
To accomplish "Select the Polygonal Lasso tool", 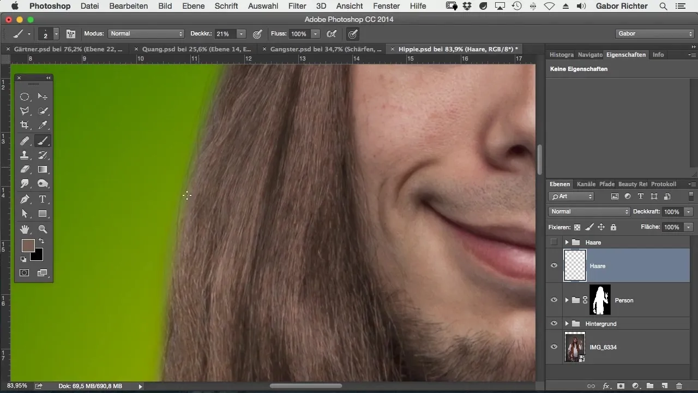I will pos(25,111).
